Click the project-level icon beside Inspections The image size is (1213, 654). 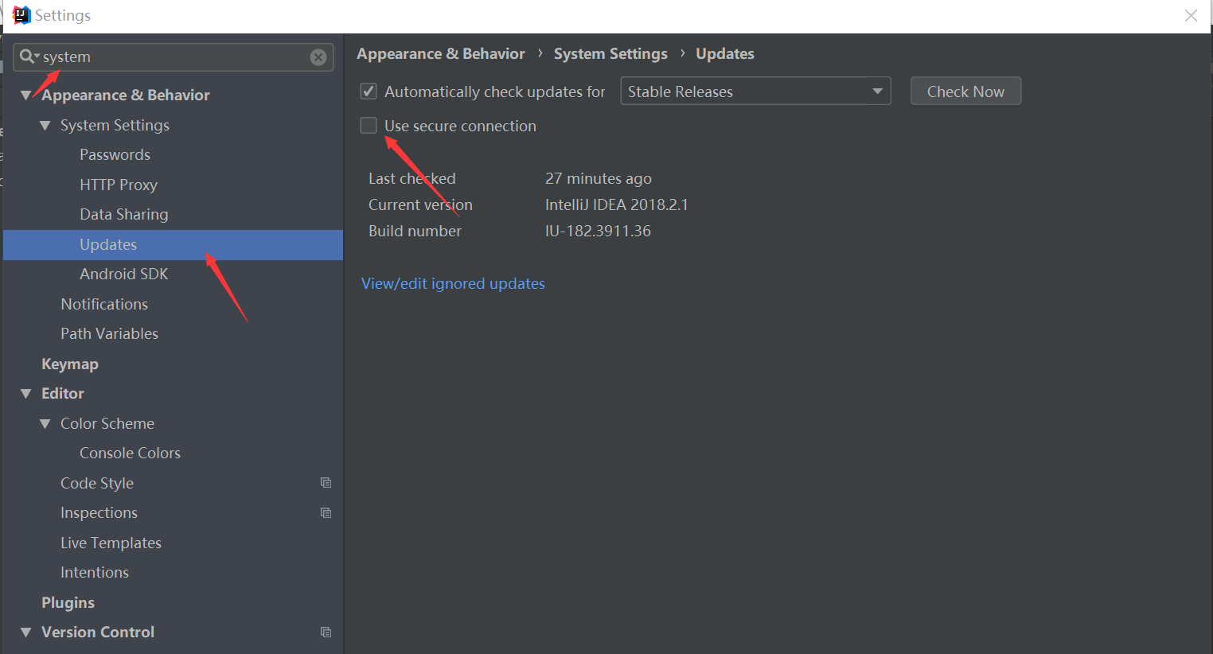point(326,513)
